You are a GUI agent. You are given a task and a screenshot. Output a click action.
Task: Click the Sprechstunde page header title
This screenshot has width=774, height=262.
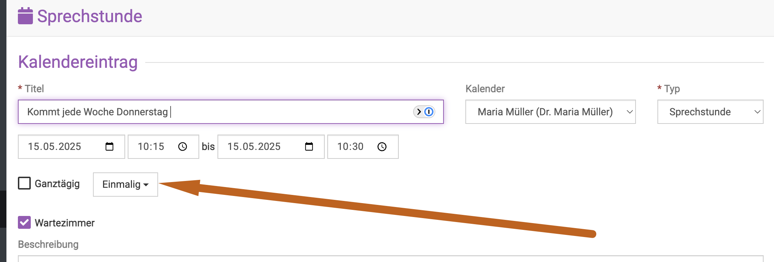point(90,16)
